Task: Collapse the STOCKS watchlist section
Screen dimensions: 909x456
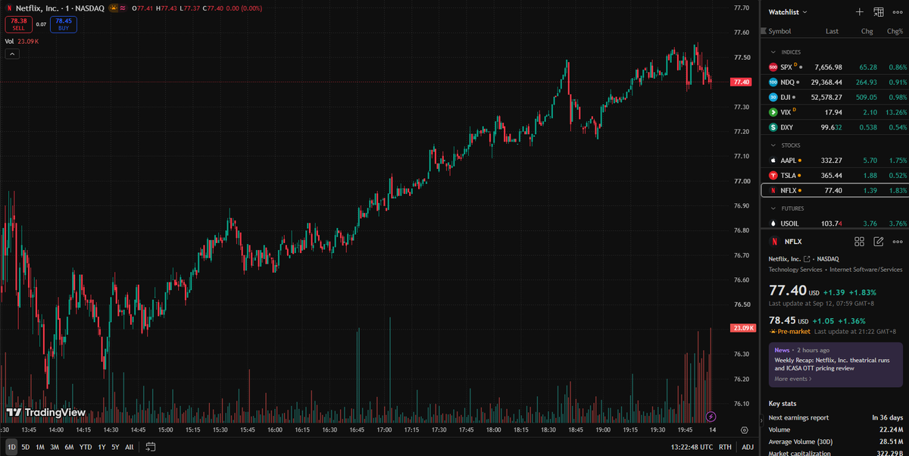Action: pyautogui.click(x=773, y=145)
